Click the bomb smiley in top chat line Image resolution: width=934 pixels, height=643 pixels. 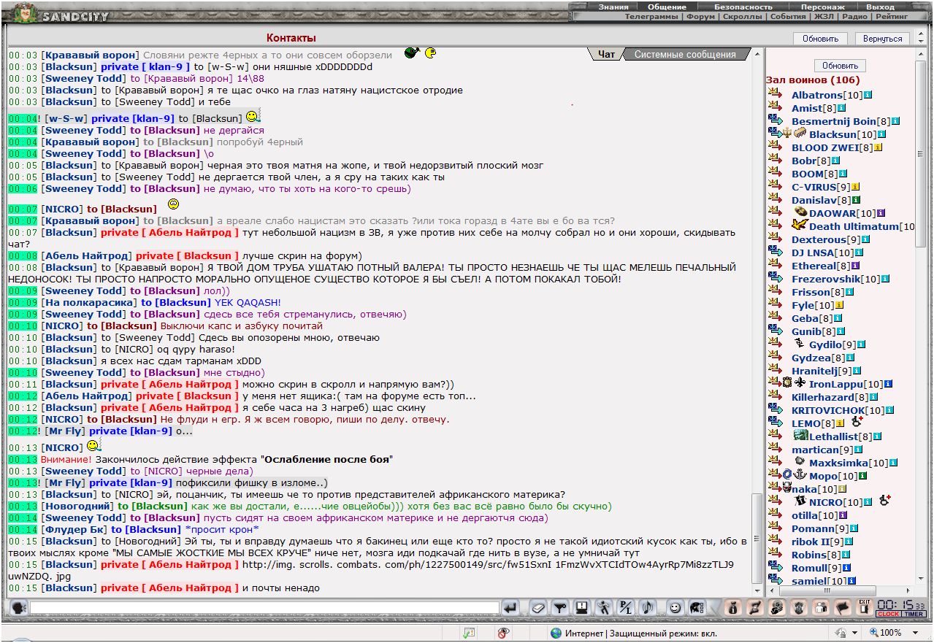point(411,53)
